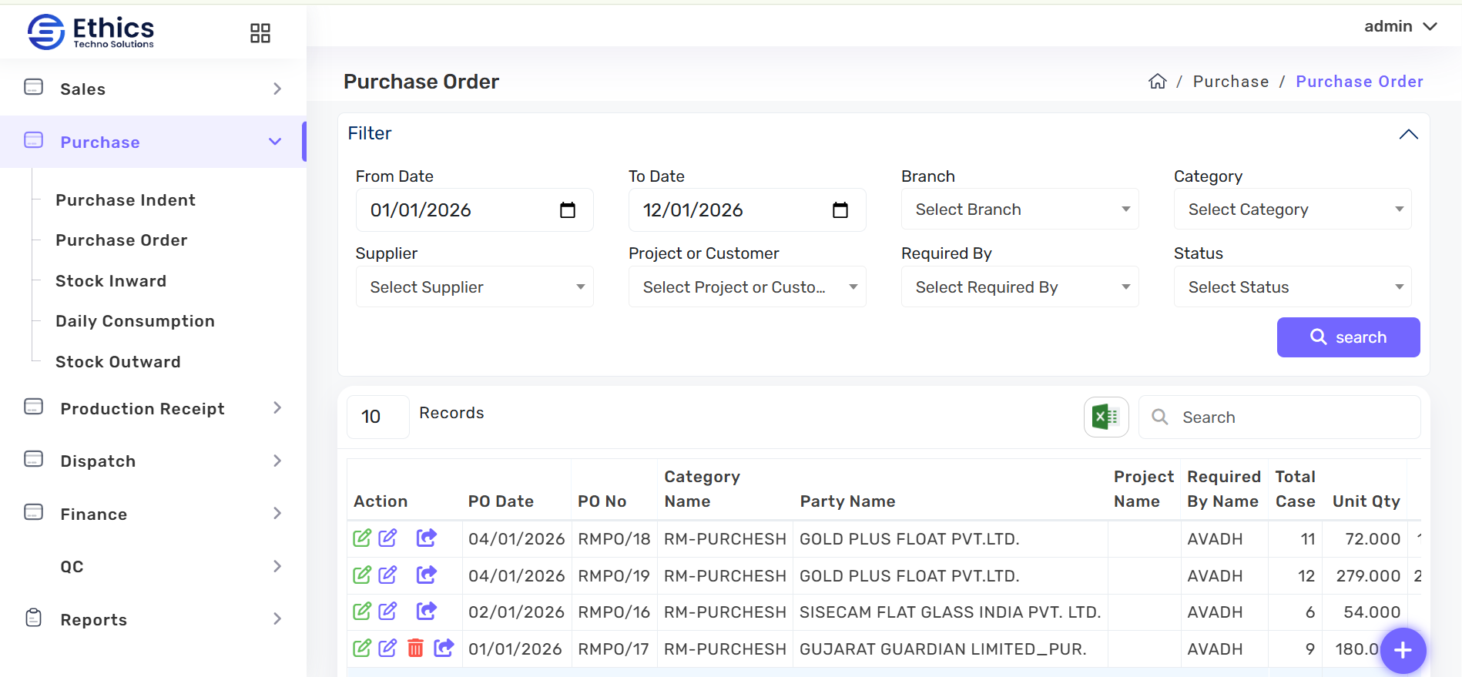Open the Select Supplier dropdown
Viewport: 1462px width, 677px height.
pyautogui.click(x=474, y=287)
